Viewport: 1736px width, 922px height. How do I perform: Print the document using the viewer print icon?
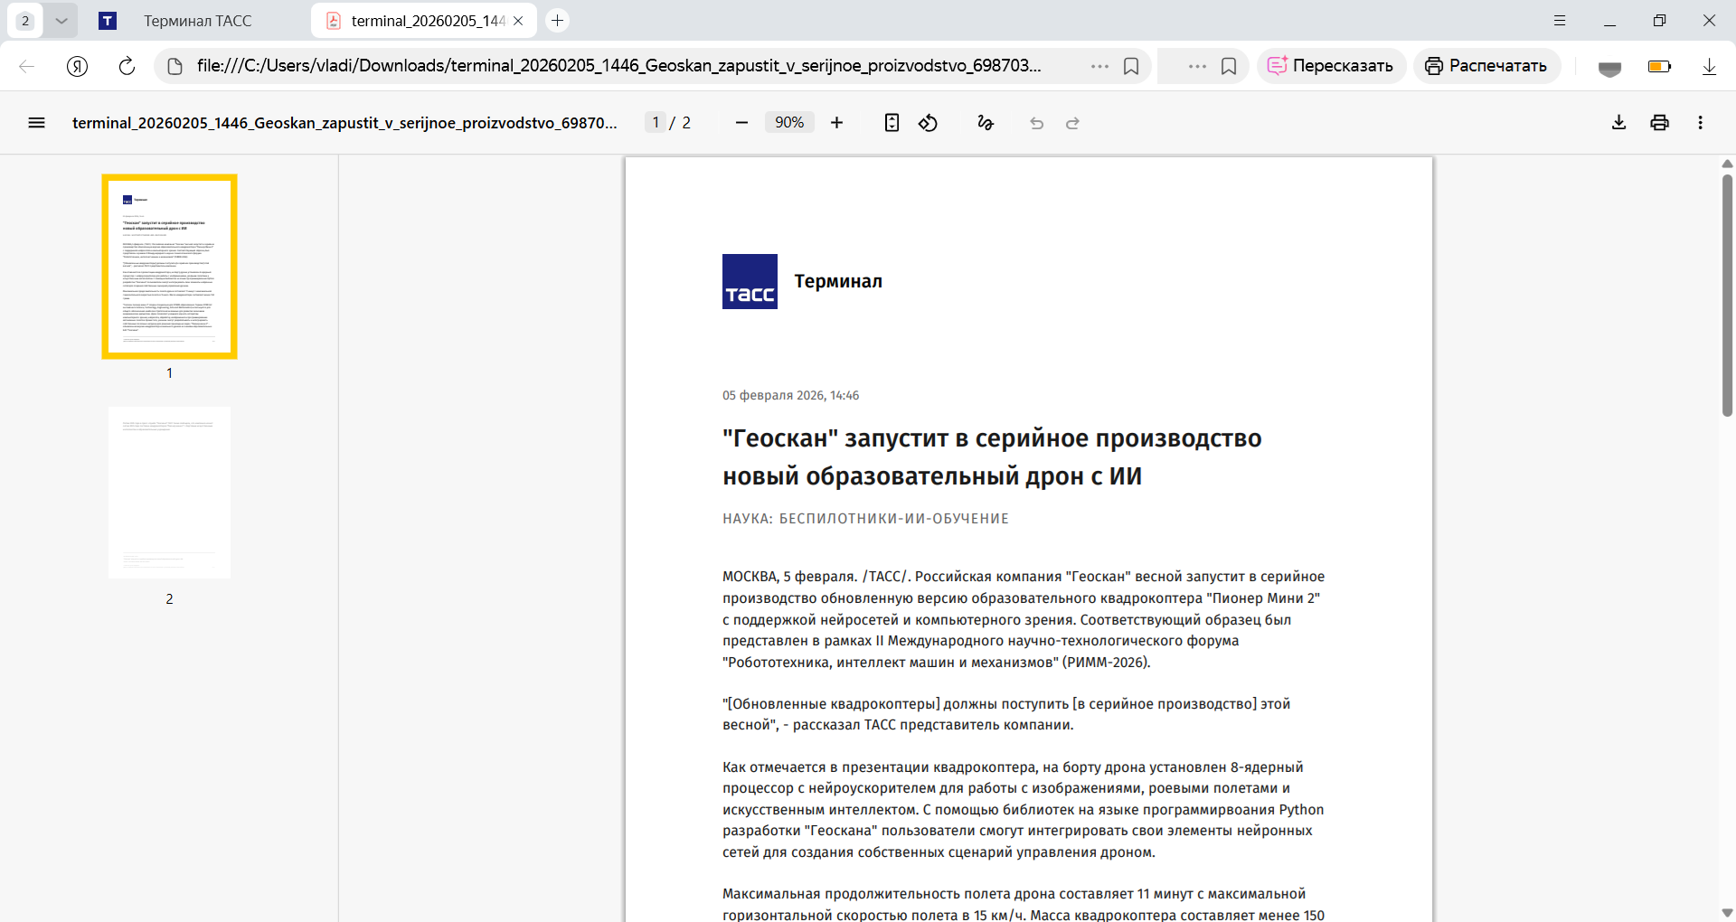tap(1660, 122)
